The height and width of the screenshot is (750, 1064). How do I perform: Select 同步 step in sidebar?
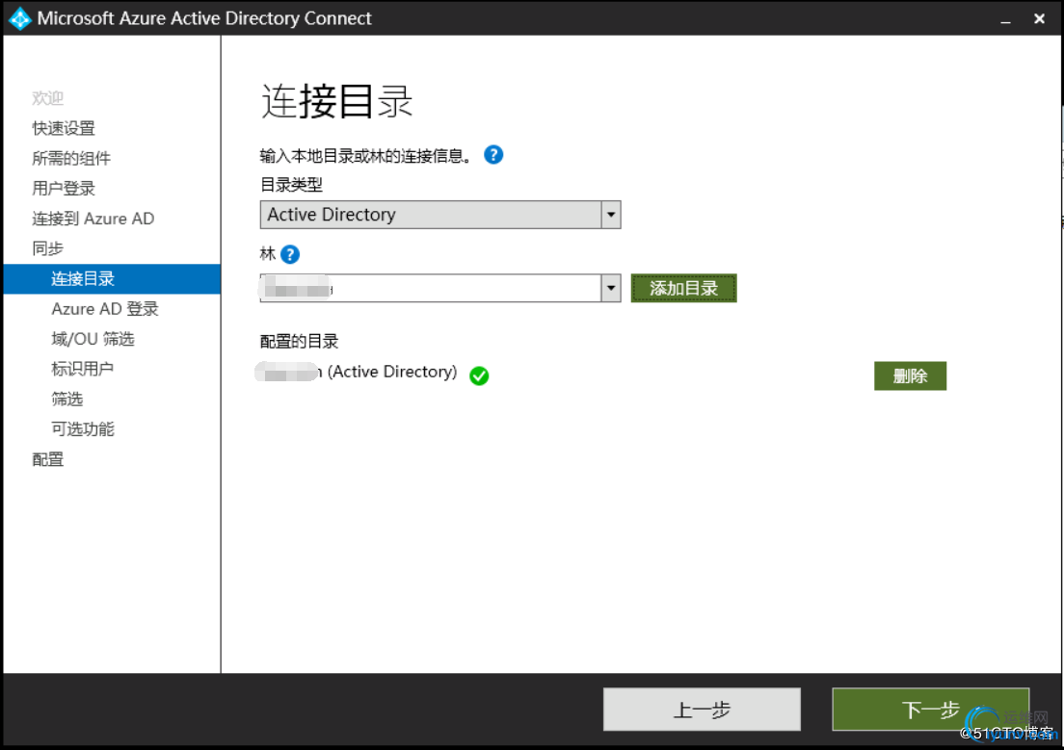click(47, 248)
